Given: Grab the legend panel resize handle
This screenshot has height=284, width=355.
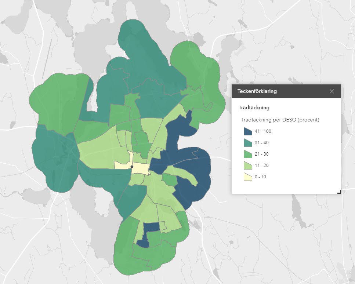Looking at the screenshot, I should click(x=339, y=192).
